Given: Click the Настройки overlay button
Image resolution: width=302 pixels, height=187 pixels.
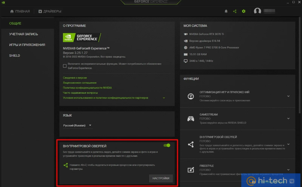Looking at the screenshot, I should 161,178.
